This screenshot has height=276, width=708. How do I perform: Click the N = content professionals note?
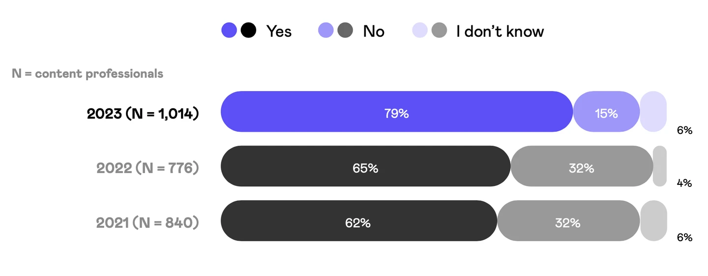pos(88,74)
